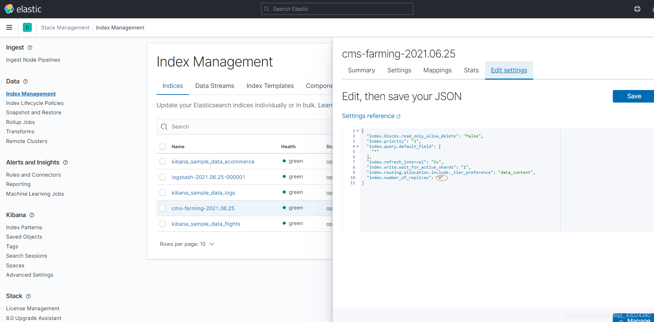Go to Machine Learning Jobs

coord(35,194)
